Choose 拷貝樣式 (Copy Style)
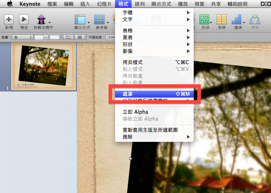The width and height of the screenshot is (271, 193). coord(154,62)
